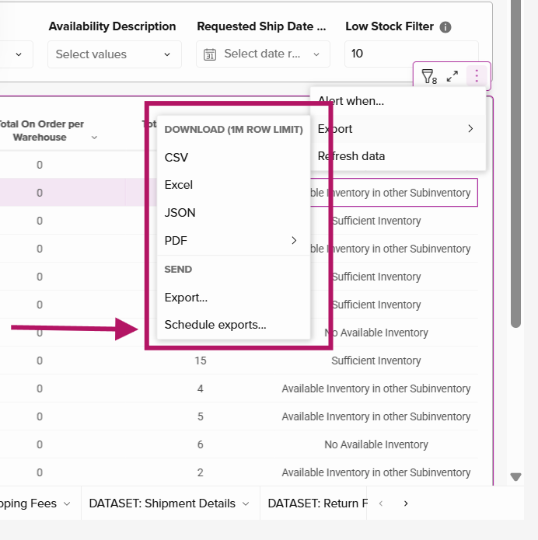
Task: Open the three-dot more options menu
Action: click(477, 76)
